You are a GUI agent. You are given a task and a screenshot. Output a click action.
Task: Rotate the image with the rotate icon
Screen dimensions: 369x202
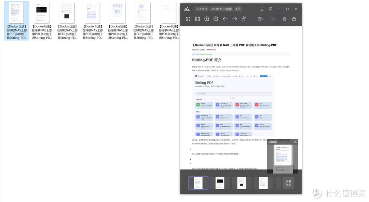[244, 19]
